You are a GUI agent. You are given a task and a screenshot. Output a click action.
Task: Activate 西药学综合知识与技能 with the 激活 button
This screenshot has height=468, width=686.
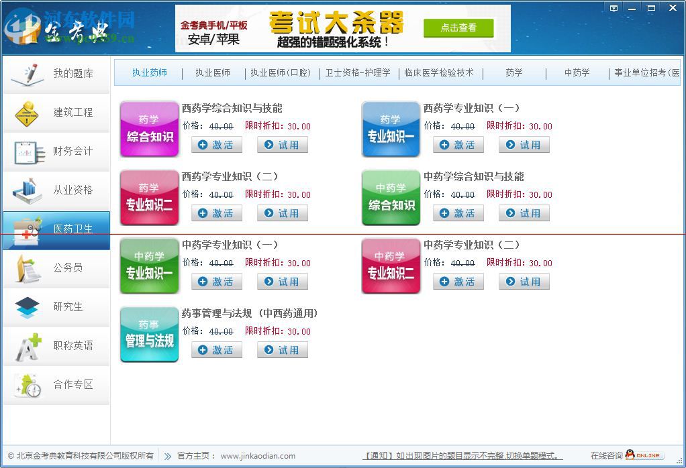tap(216, 144)
